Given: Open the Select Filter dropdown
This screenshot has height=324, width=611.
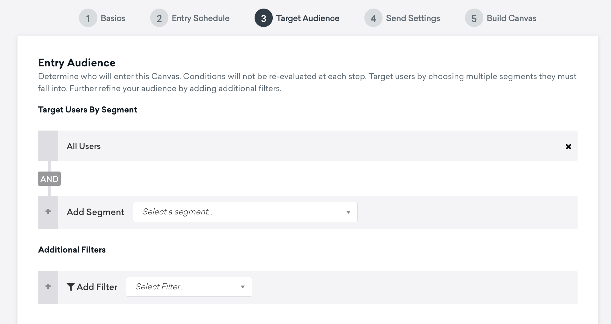Looking at the screenshot, I should point(189,287).
